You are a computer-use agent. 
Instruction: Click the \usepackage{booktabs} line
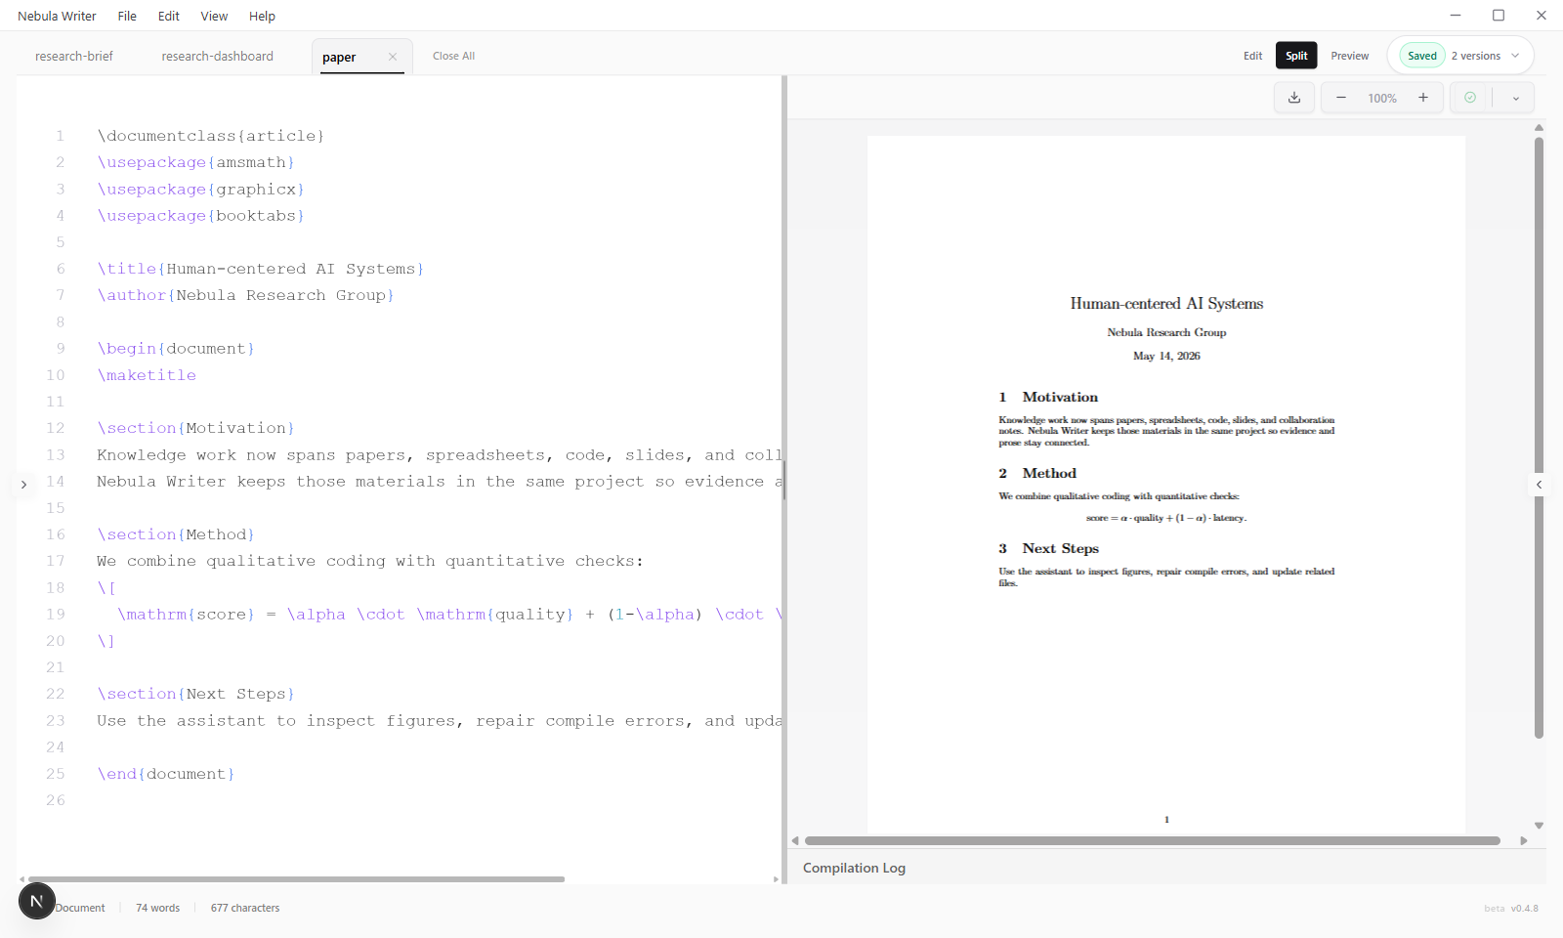click(200, 215)
